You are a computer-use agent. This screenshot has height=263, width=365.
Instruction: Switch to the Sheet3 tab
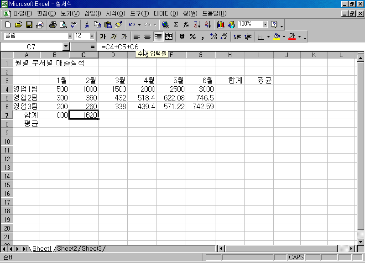(92, 249)
